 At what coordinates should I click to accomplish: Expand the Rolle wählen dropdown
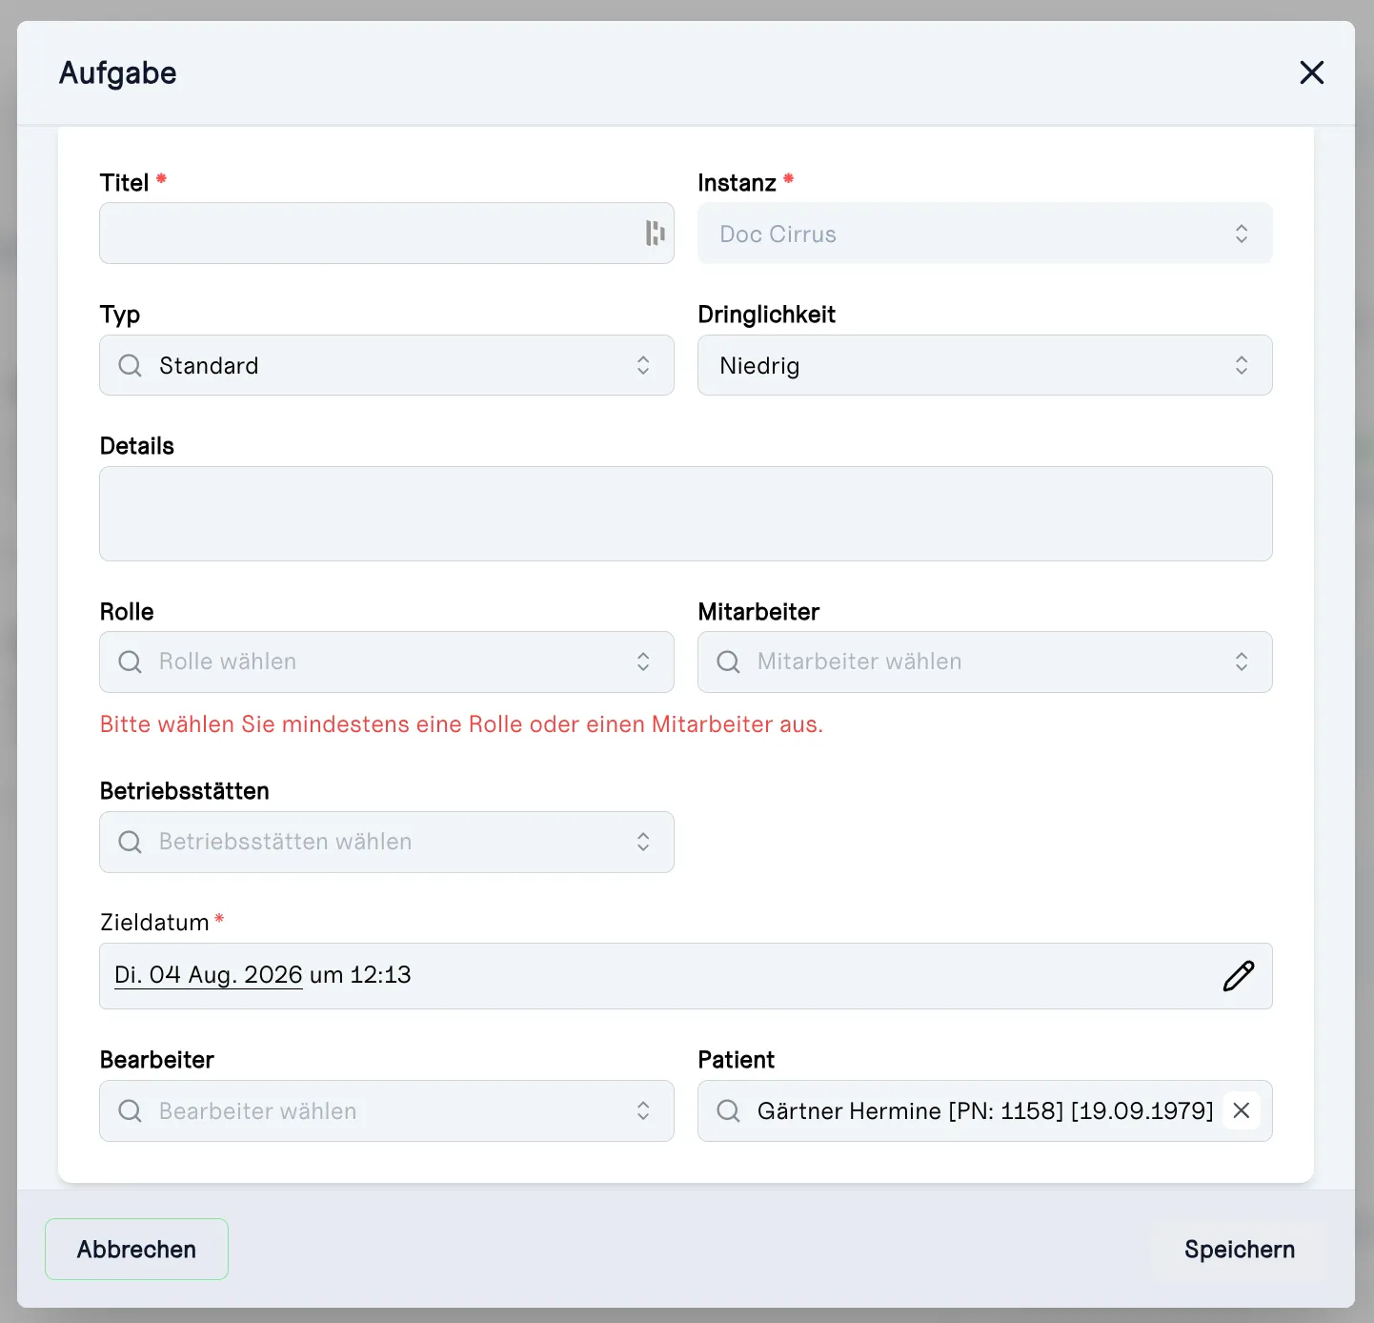point(387,661)
